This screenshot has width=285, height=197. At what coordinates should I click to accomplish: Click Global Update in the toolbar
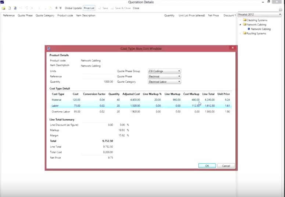[x=73, y=8]
